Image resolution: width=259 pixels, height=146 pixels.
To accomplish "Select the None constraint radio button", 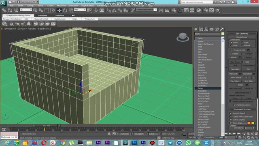I will coord(231,43).
